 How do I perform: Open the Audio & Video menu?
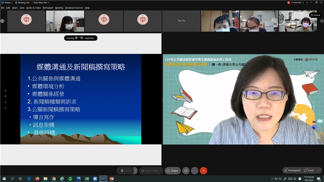33,8
